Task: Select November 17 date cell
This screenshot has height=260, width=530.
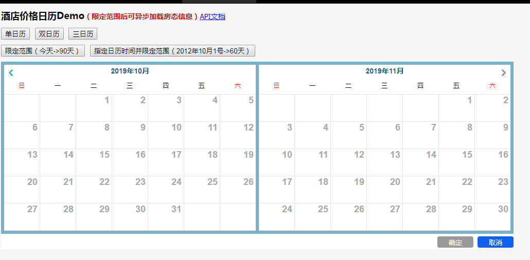Action: pos(276,190)
